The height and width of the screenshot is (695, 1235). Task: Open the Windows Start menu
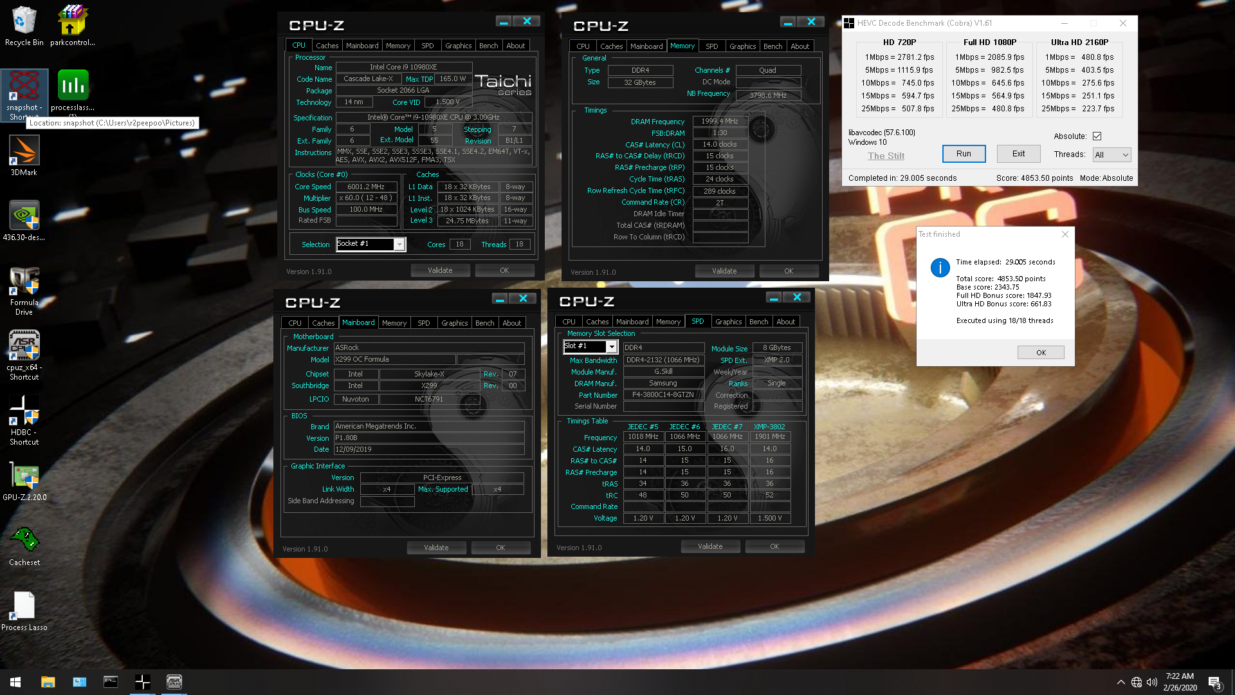15,682
